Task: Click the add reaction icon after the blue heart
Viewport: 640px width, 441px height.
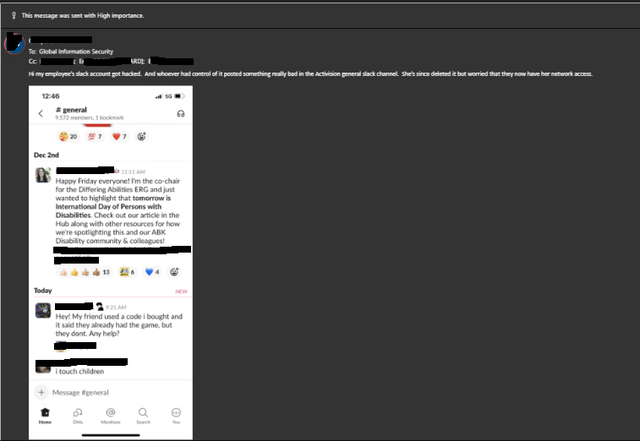Action: click(x=174, y=272)
